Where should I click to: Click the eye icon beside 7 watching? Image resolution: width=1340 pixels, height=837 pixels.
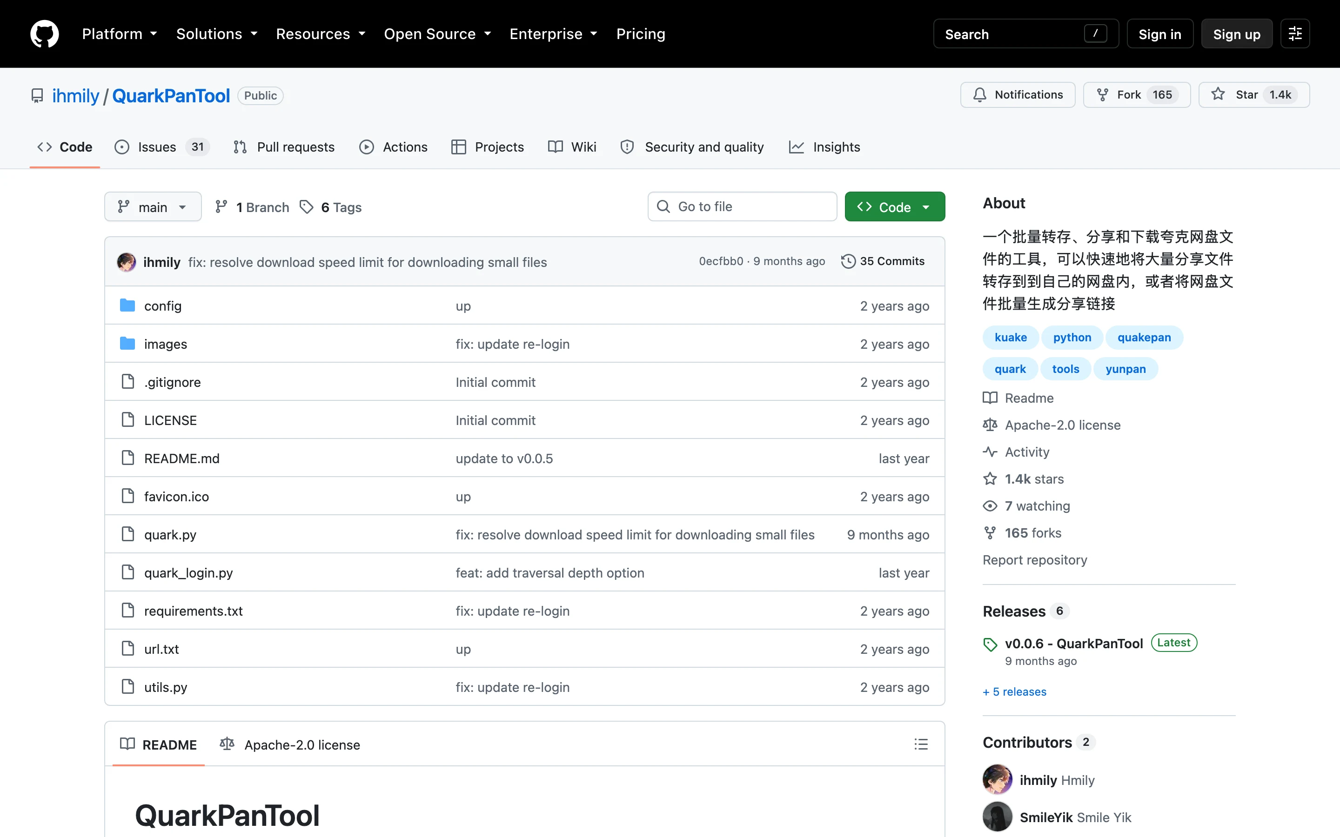[990, 506]
